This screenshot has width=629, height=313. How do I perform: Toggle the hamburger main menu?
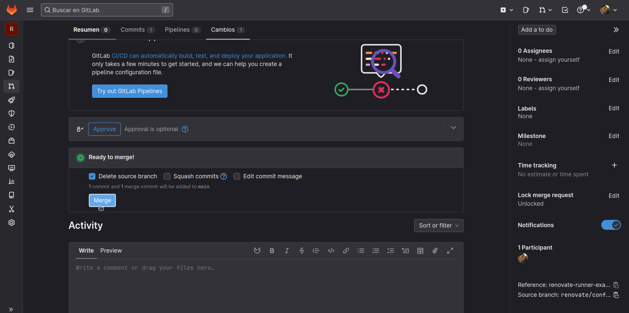point(30,10)
